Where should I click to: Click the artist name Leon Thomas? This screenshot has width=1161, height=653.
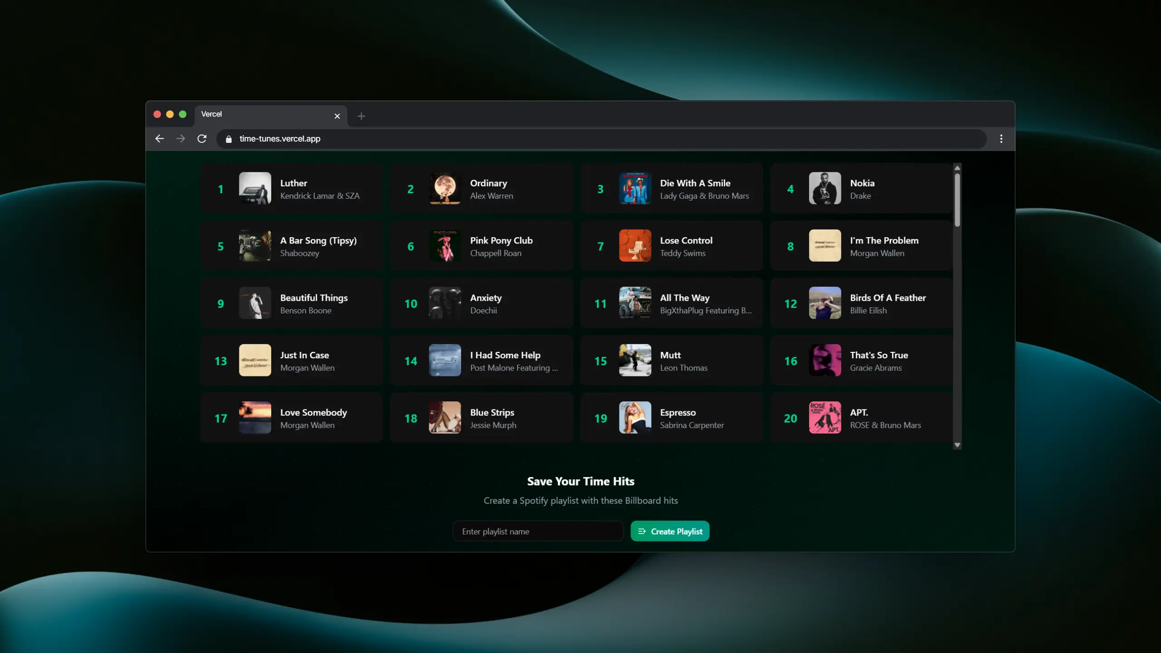coord(683,368)
